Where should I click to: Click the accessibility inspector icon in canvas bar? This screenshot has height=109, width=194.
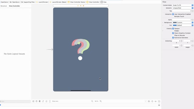point(37,101)
